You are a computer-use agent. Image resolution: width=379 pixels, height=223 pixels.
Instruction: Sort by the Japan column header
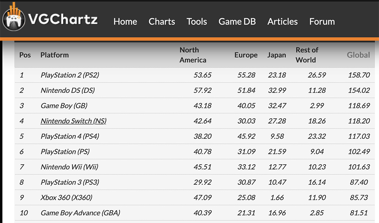tap(277, 55)
